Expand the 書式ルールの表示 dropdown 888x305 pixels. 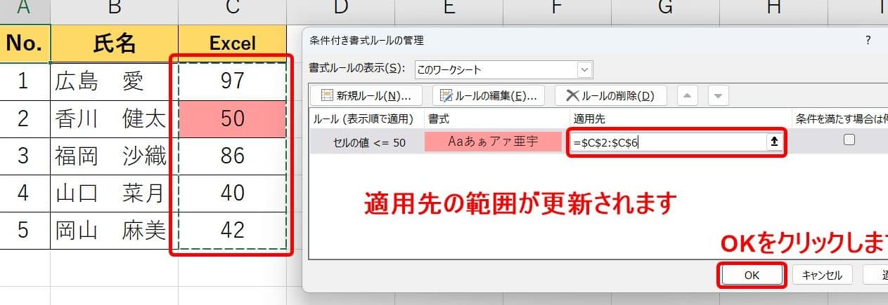coord(584,69)
